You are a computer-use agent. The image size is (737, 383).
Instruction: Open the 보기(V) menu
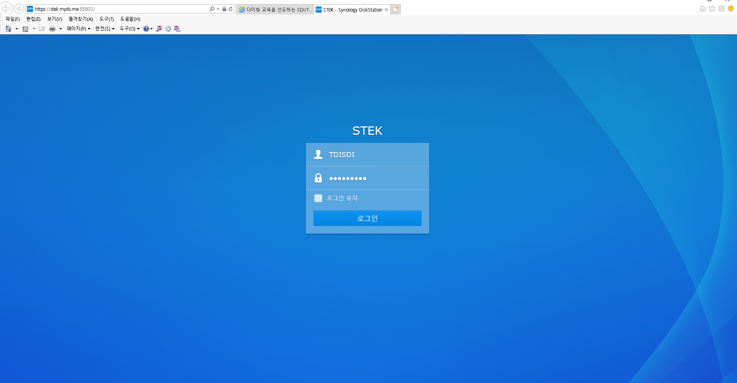click(55, 19)
